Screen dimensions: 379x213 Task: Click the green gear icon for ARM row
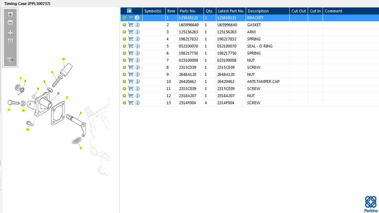click(x=124, y=32)
